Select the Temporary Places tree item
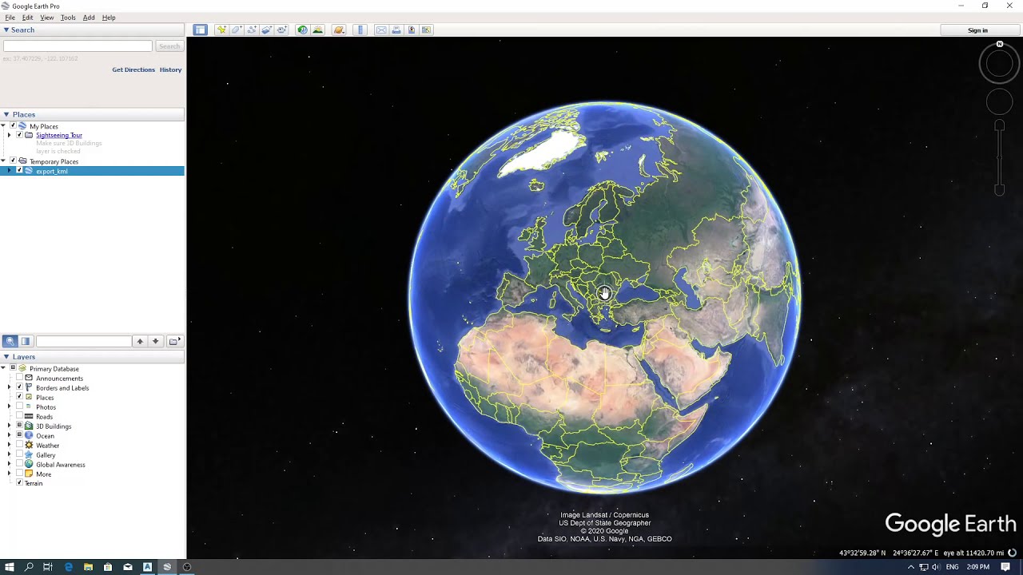The image size is (1023, 575). pyautogui.click(x=54, y=162)
